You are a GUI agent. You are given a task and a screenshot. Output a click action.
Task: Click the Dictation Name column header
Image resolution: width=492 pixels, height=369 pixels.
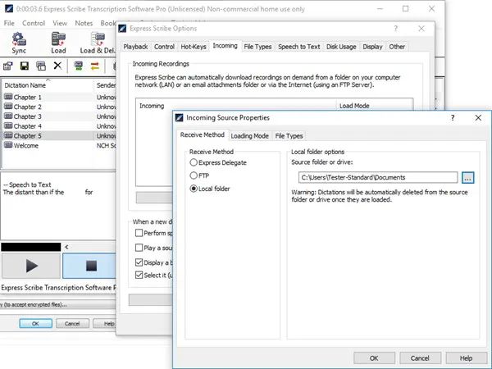(x=47, y=85)
